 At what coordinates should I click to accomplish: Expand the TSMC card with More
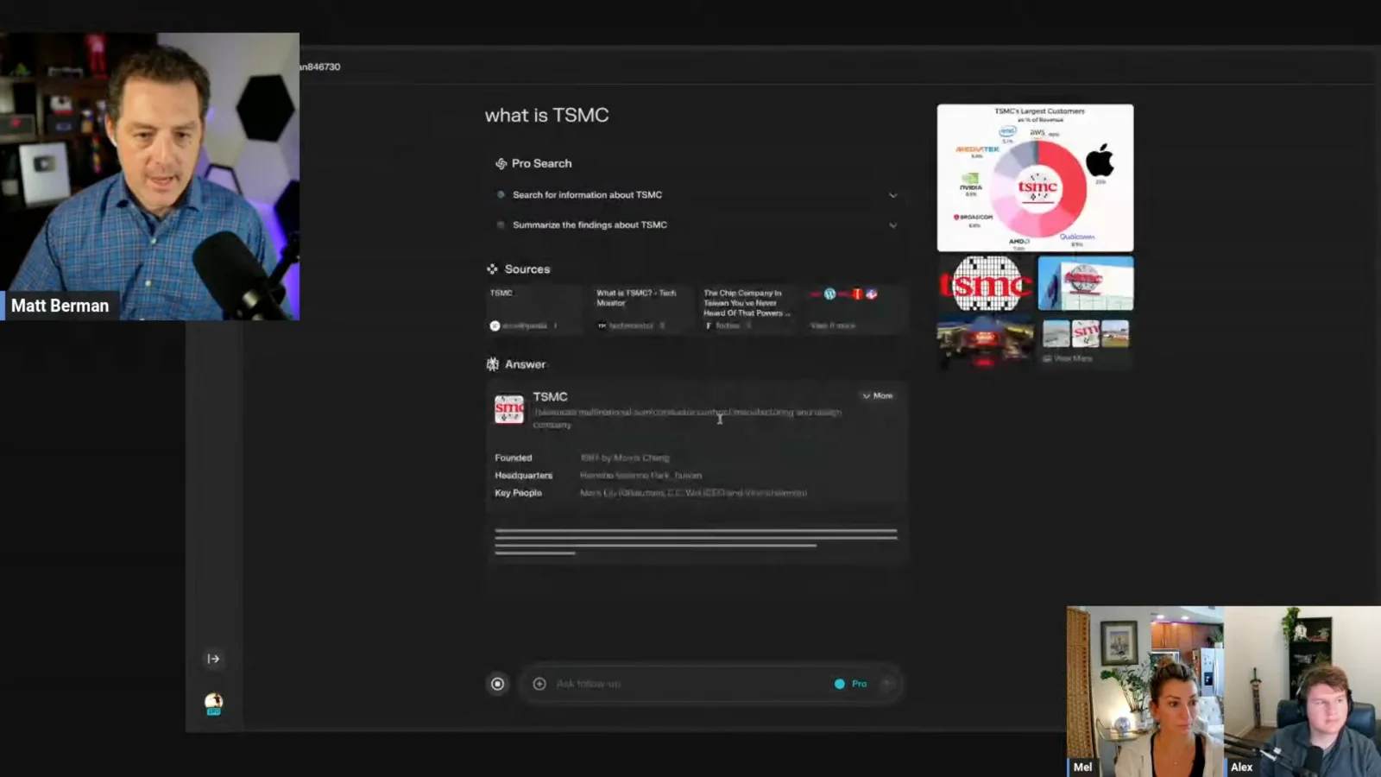coord(878,395)
